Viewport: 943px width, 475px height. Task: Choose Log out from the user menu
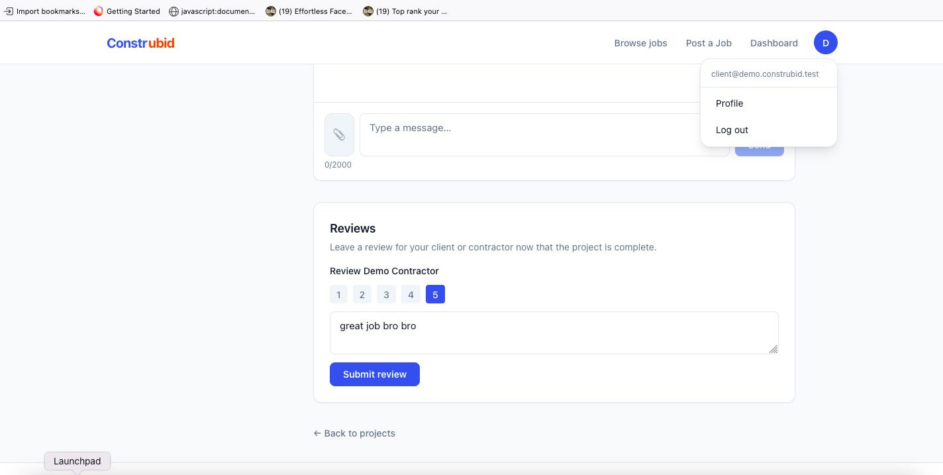coord(732,130)
